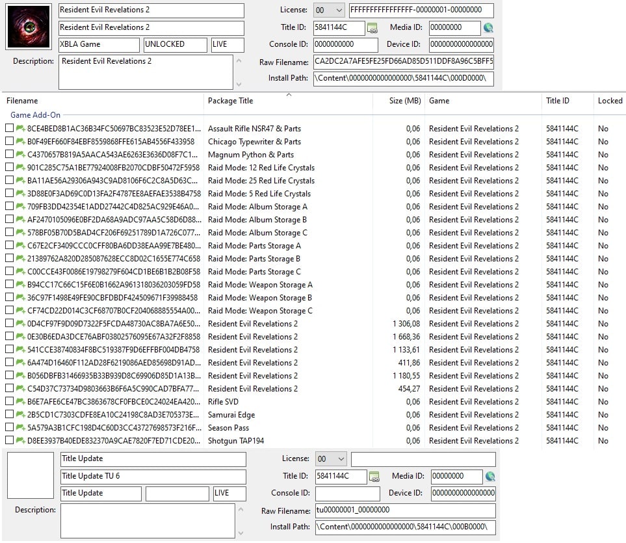The height and width of the screenshot is (543, 626).
Task: Click the Title ID lookup icon in Title Update panel
Action: (374, 476)
